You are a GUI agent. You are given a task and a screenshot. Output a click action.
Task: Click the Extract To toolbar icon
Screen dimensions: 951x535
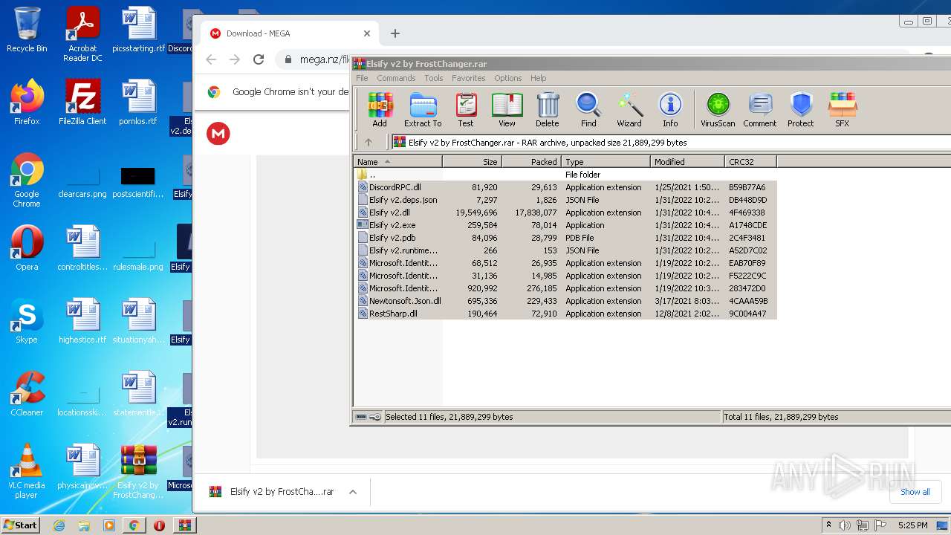(x=423, y=110)
